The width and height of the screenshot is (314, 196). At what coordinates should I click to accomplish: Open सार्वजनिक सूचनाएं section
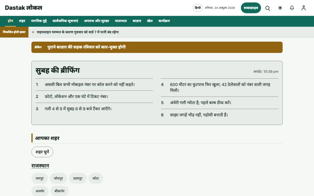[65, 21]
